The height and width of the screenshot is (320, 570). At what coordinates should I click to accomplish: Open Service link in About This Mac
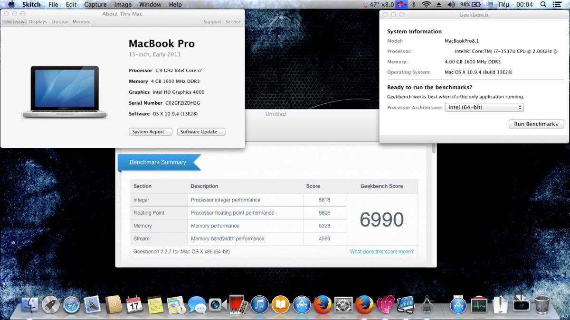coord(233,22)
